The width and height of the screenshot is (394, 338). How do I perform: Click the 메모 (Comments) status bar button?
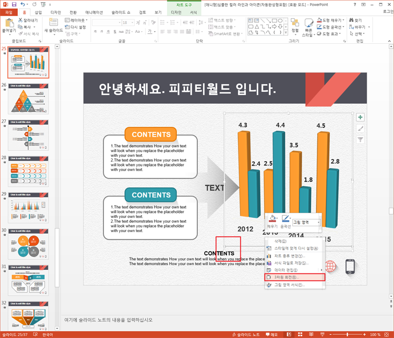click(x=272, y=334)
